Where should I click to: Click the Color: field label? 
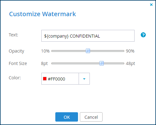(x=15, y=78)
